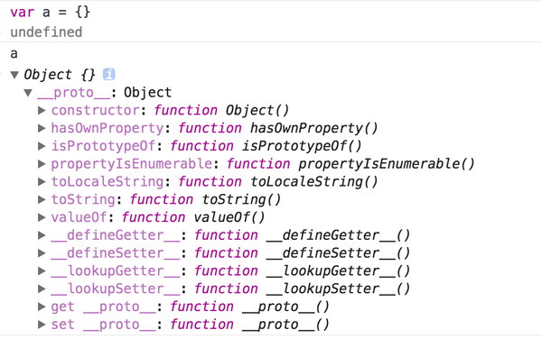Expand the __lookupGetter__ arrow

click(x=42, y=270)
